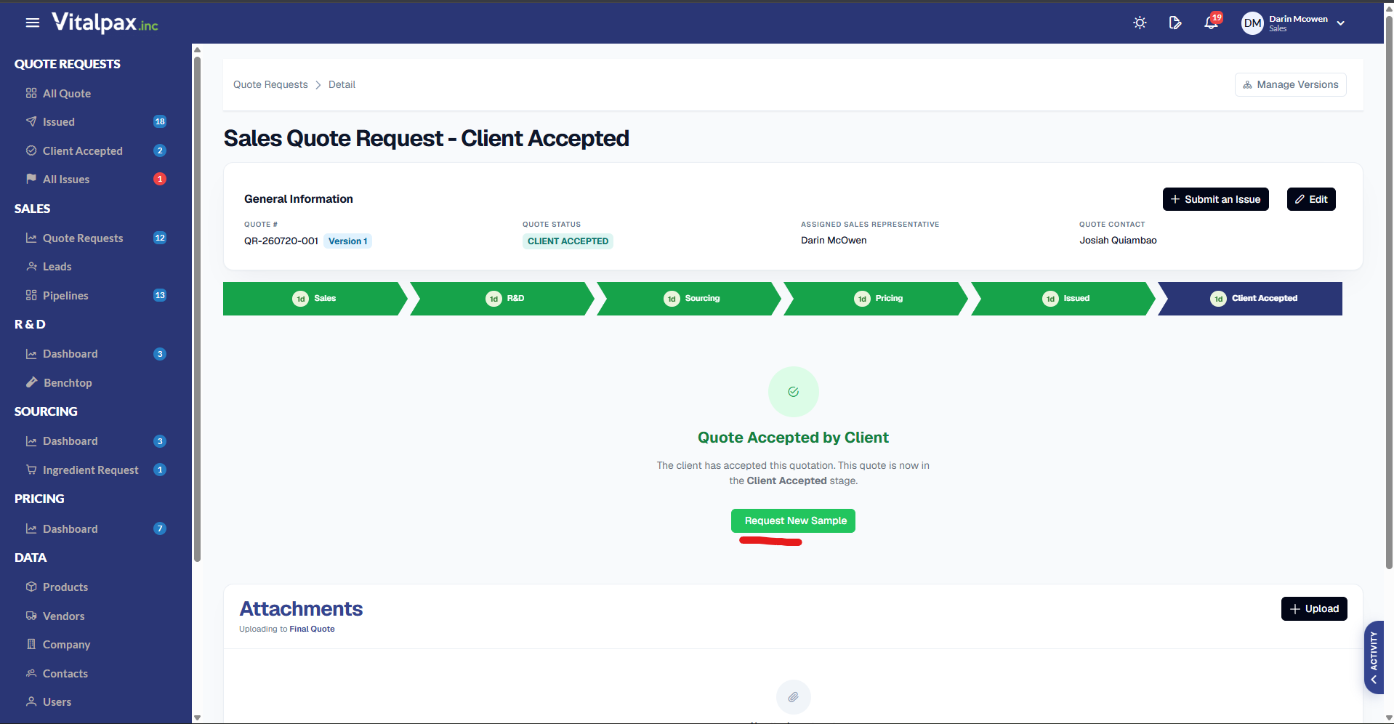Click the Vitalpax inc logo

(105, 23)
